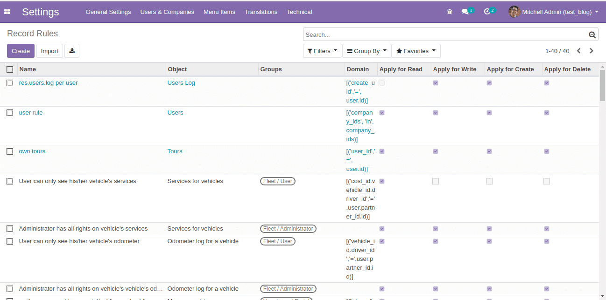606x300 pixels.
Task: Click the Users object cell
Action: tap(176, 113)
